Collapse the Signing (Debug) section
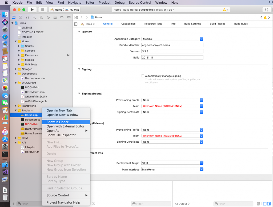273x207 pixels. tap(79, 93)
